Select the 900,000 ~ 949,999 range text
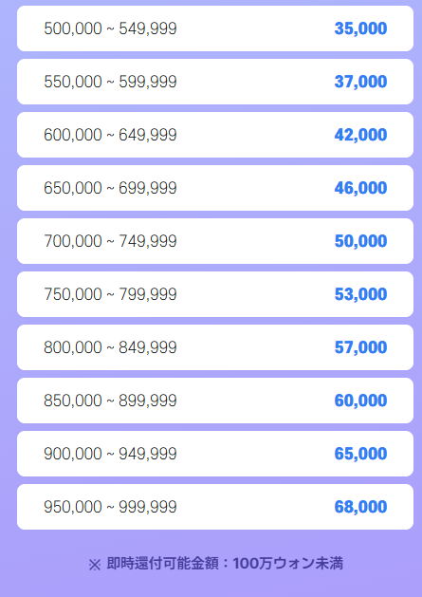422x597 pixels. pyautogui.click(x=110, y=454)
